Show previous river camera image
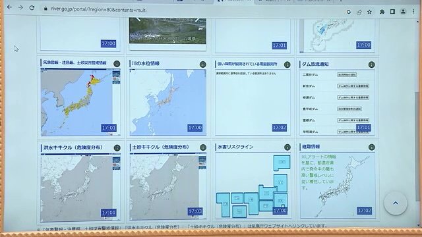422x237 pixels. (138, 19)
